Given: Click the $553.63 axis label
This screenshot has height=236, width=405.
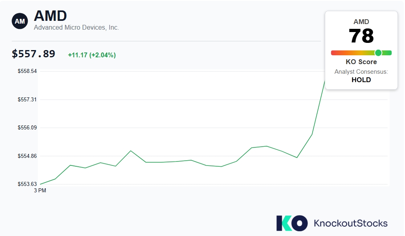Looking at the screenshot, I should point(27,184).
